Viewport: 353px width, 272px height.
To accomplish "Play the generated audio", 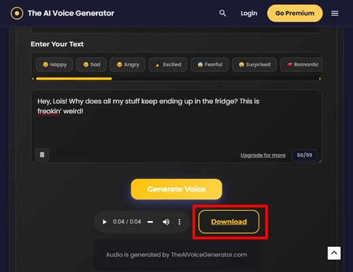I will [105, 222].
